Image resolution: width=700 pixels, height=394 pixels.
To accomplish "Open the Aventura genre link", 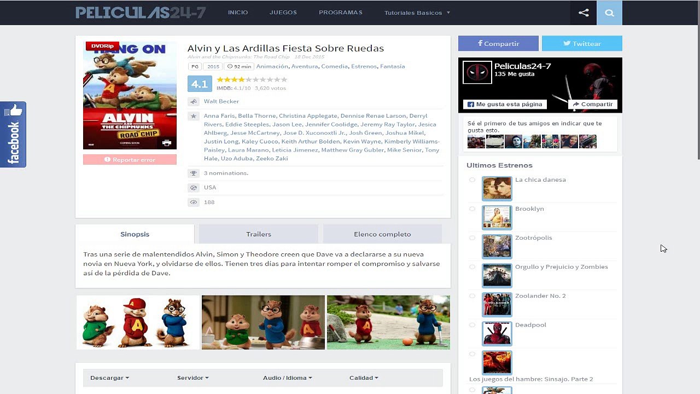I will pyautogui.click(x=305, y=66).
